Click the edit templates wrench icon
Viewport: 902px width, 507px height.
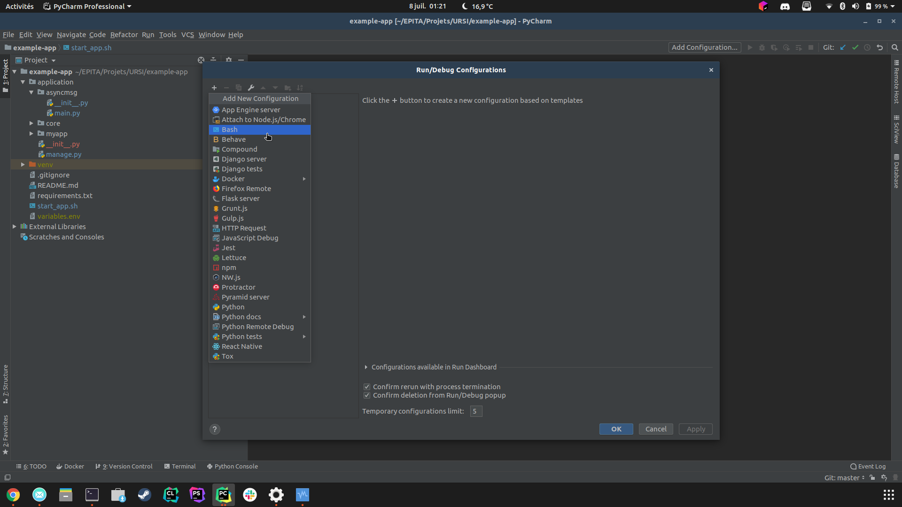(251, 88)
